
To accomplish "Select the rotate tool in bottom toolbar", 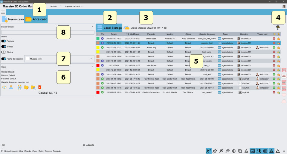I will 208,151.
